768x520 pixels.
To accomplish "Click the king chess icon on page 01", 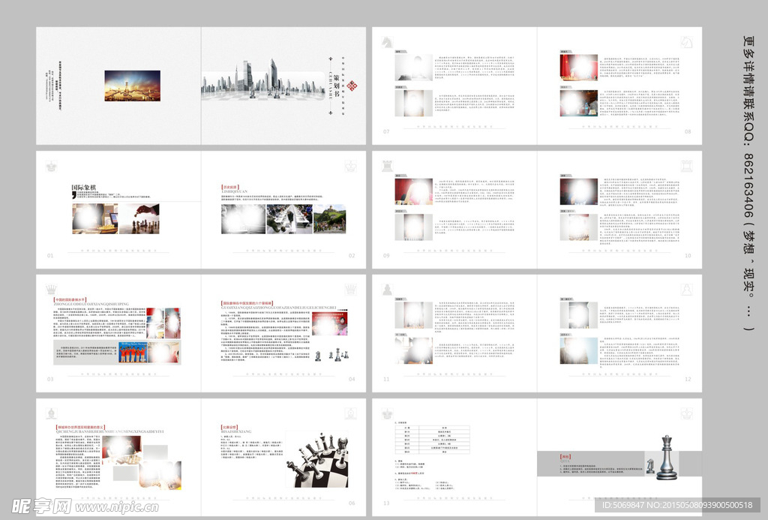I will 52,165.
